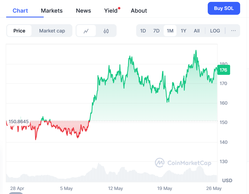Click the 12 May date label
249x194 pixels.
[x=116, y=188]
